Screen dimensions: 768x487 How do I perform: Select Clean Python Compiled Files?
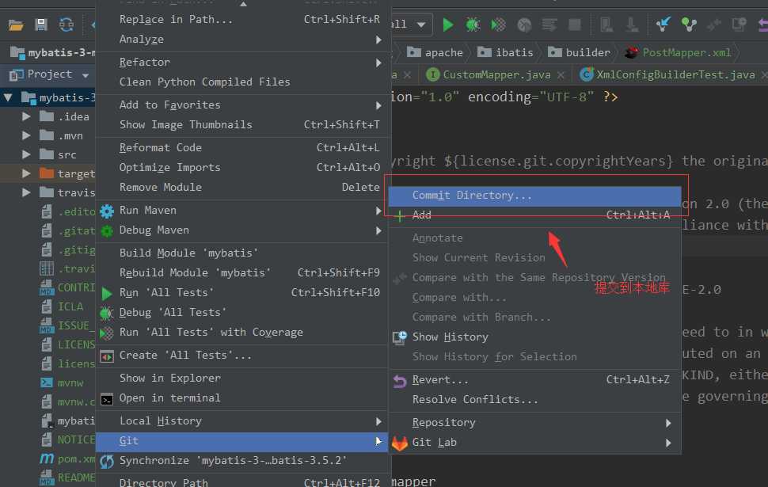242,82
